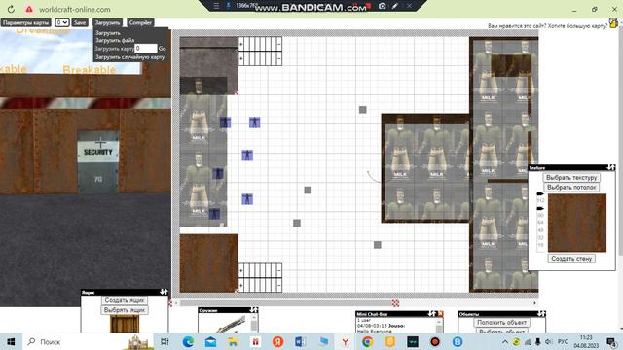Open the Compiler menu
The image size is (623, 350).
[140, 22]
